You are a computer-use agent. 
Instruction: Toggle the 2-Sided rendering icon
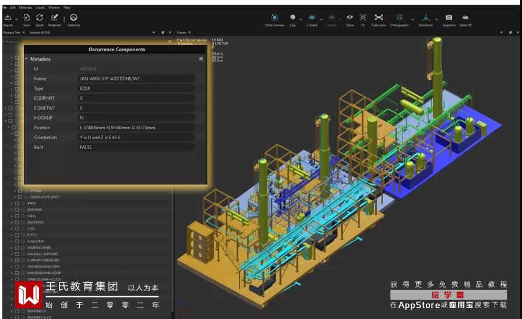(312, 17)
